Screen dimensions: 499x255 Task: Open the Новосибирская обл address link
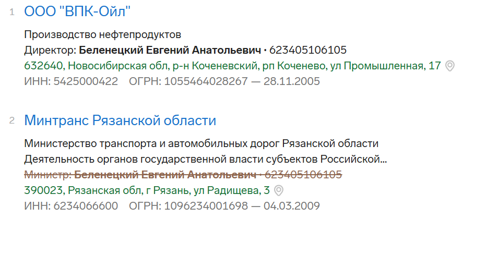[x=232, y=66]
